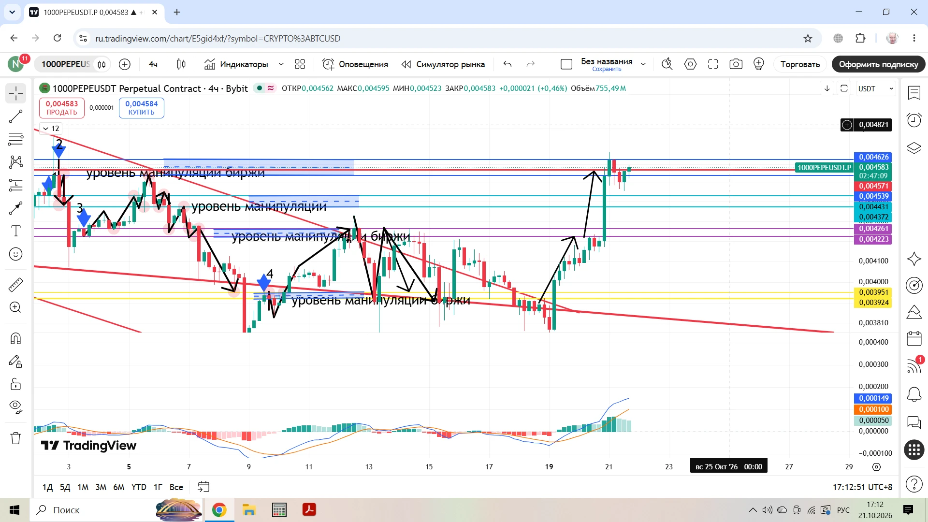The height and width of the screenshot is (522, 928).
Task: Activate the zoom in tool
Action: pyautogui.click(x=16, y=307)
